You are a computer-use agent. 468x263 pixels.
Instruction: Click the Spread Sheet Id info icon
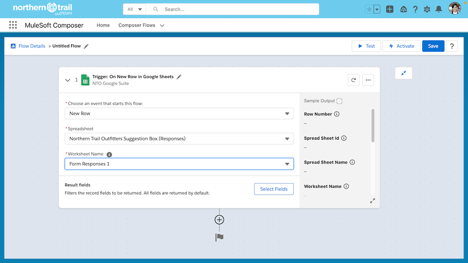click(x=344, y=138)
